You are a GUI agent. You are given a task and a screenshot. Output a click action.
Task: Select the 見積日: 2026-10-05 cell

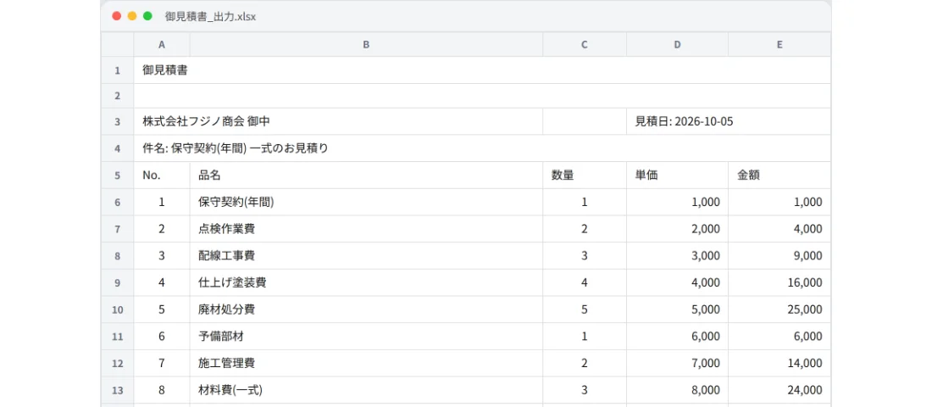[x=728, y=121]
